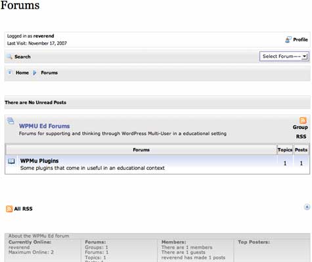312x262 pixels.
Task: Click the WPMu Plugins forum icon
Action: click(x=11, y=161)
